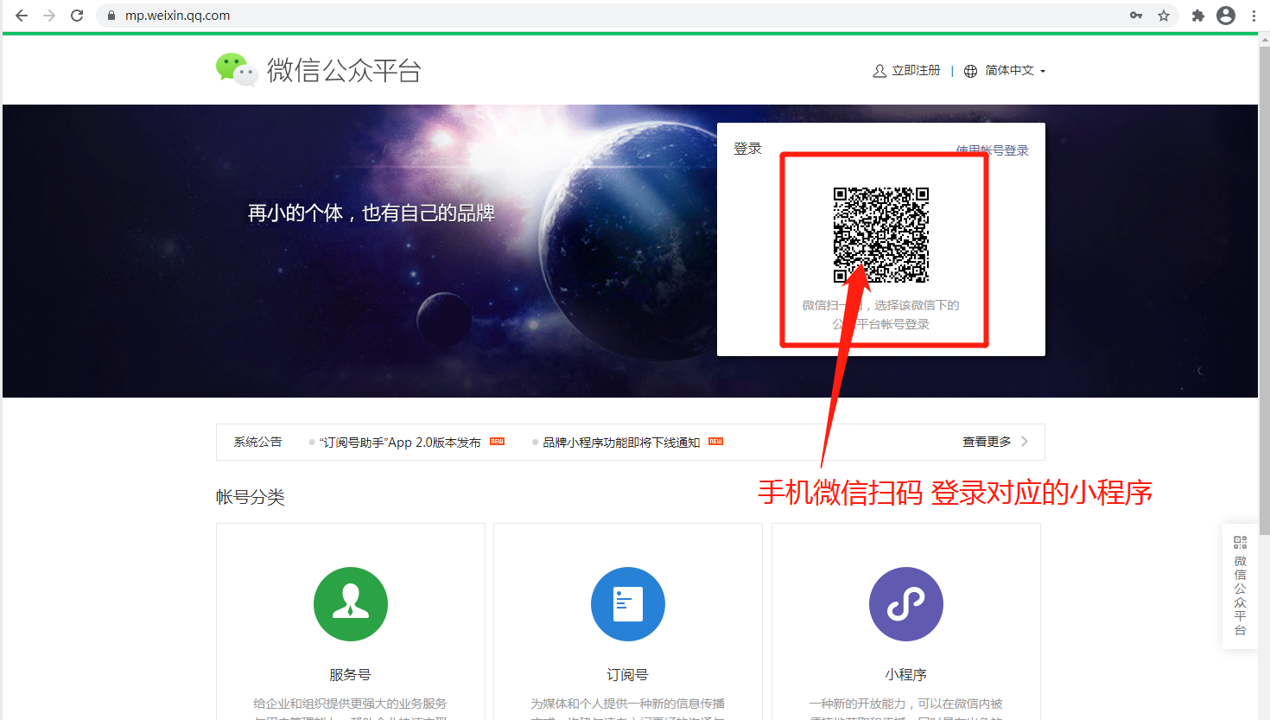Screen dimensions: 1270x720
Task: Click banner slogan 再小的个体，也有自己的品牌
Action: 371,213
